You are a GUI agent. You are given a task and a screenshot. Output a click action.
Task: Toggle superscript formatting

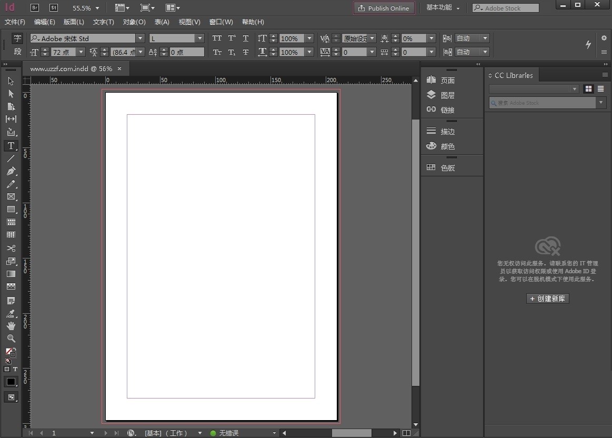(x=231, y=38)
